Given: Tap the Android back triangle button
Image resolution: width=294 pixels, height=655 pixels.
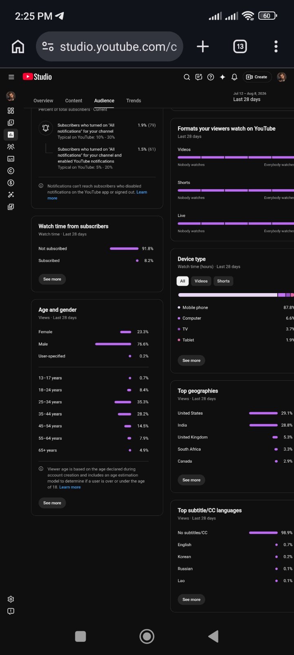Looking at the screenshot, I should click(213, 636).
